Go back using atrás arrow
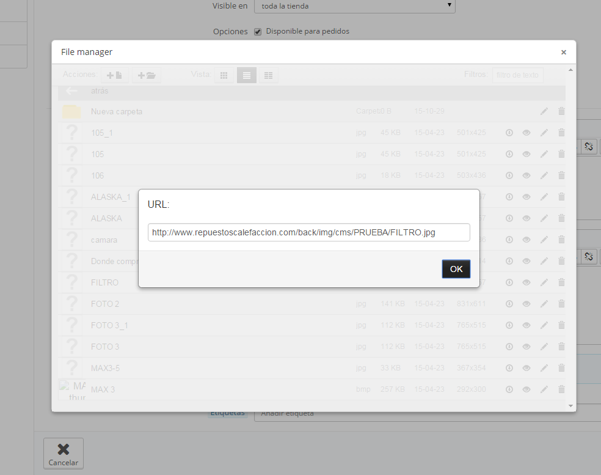The image size is (601, 475). 71,91
